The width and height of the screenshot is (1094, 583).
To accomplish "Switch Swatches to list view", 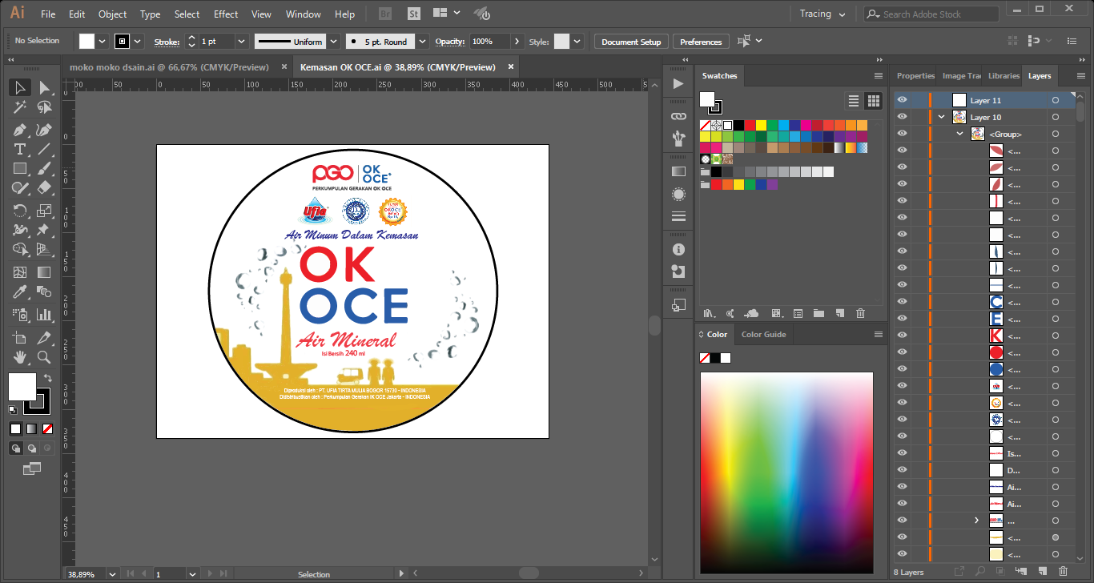I will pos(854,101).
